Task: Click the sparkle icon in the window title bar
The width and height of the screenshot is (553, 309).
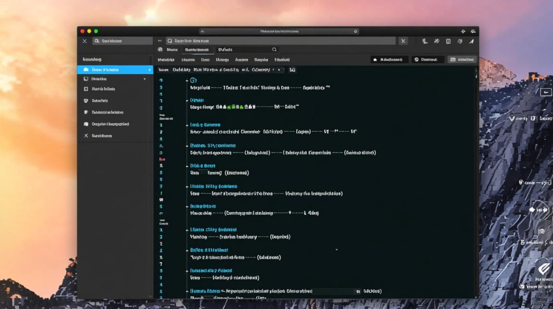Action: tap(463, 31)
